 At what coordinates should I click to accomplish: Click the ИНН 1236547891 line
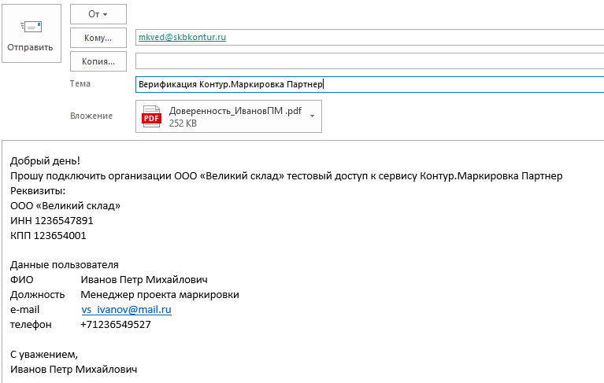(x=52, y=221)
